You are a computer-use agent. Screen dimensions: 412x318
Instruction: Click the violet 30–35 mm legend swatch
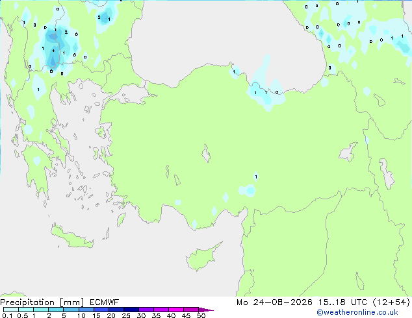pyautogui.click(x=146, y=310)
